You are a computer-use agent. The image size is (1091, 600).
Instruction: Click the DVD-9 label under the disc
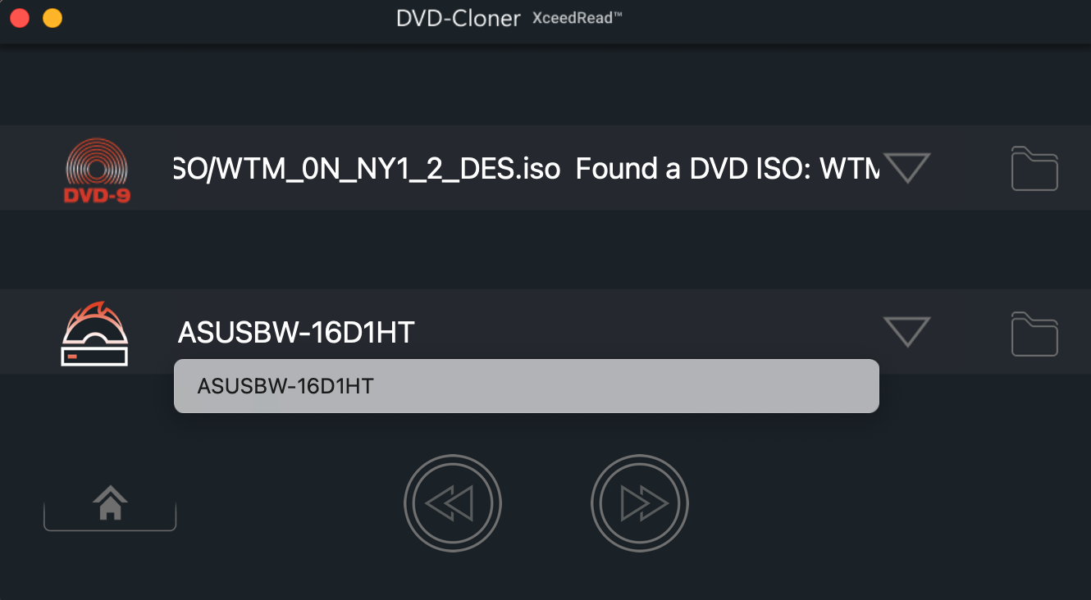[97, 196]
